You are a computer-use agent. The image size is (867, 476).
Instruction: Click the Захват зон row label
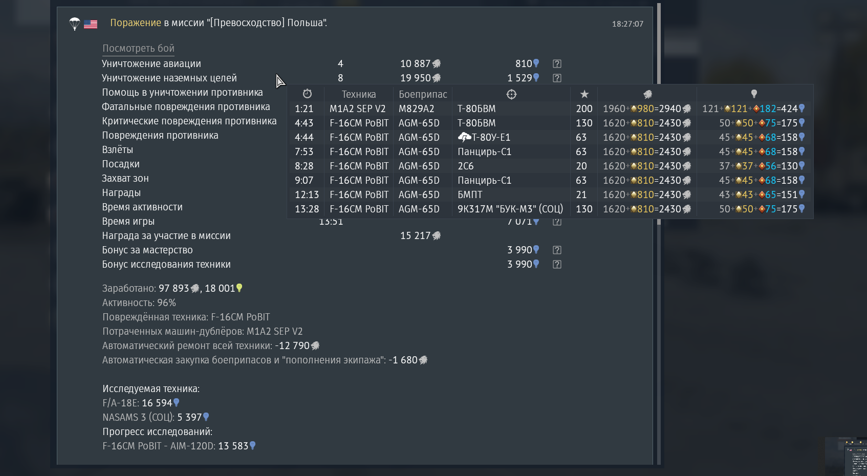coord(125,179)
